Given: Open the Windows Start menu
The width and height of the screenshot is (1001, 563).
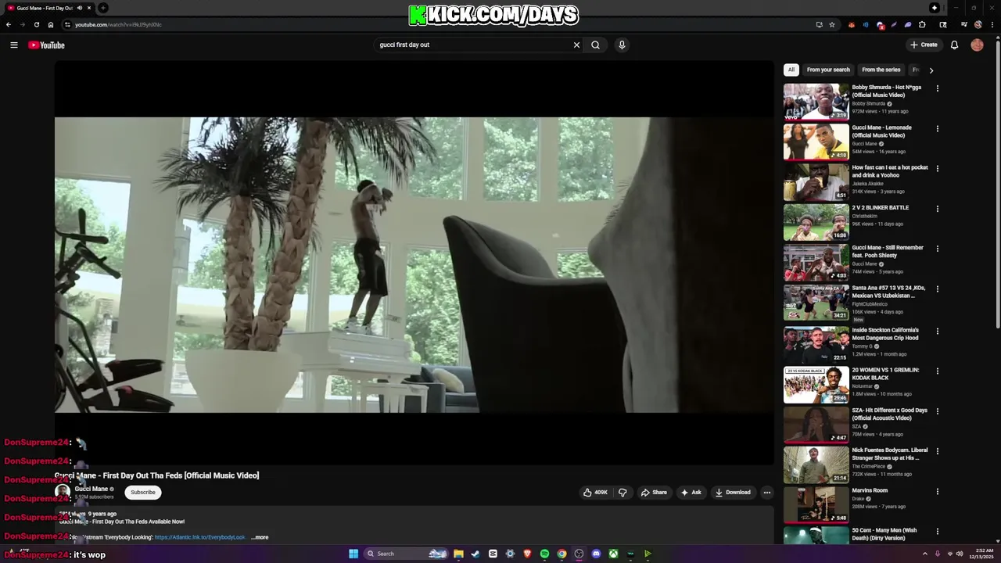Looking at the screenshot, I should click(353, 554).
